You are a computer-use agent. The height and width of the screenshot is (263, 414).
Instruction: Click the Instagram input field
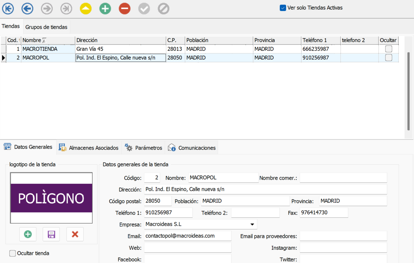click(343, 247)
